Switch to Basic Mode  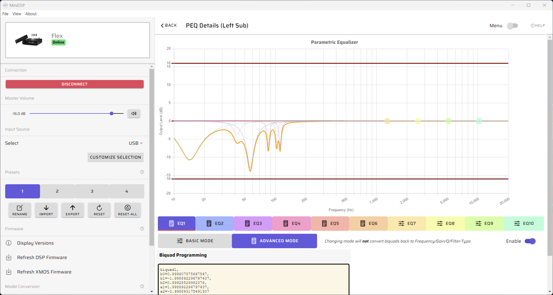point(195,241)
